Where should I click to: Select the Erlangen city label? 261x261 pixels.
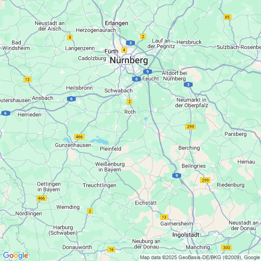(x=116, y=23)
